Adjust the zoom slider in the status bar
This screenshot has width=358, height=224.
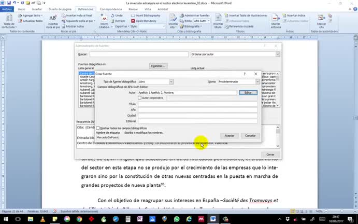[x=341, y=211]
